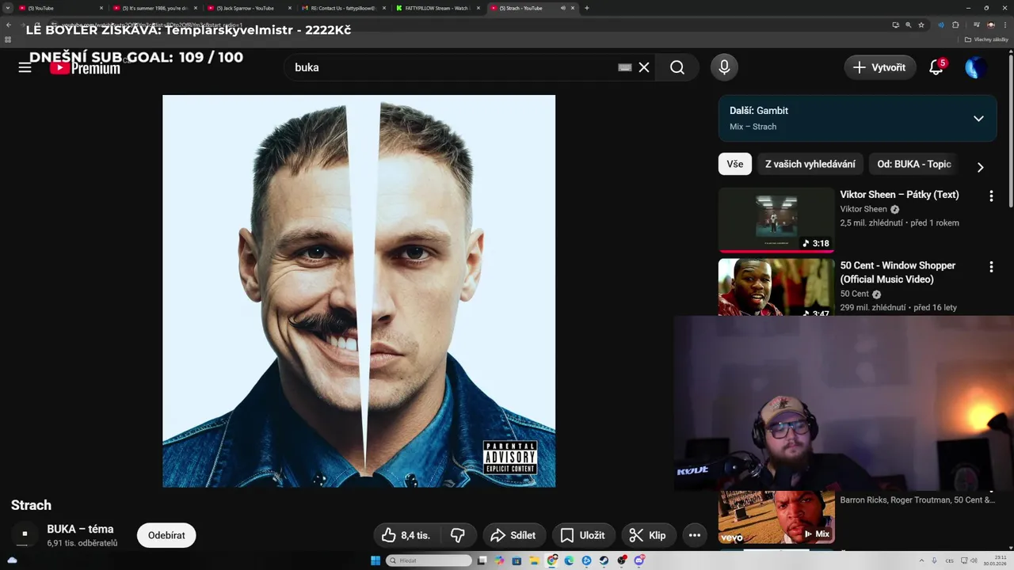Open the BUKA – téma channel link
1014x570 pixels.
(80, 529)
